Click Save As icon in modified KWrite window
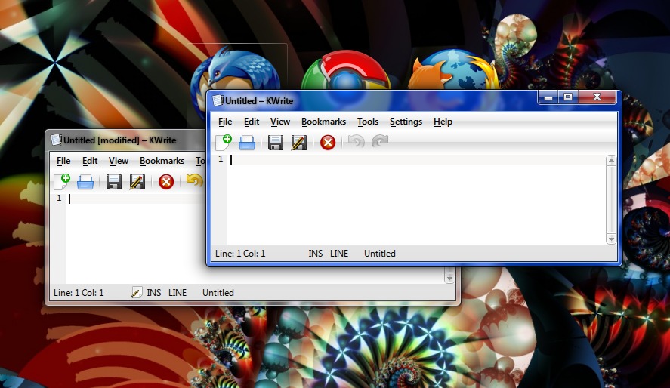 [137, 182]
